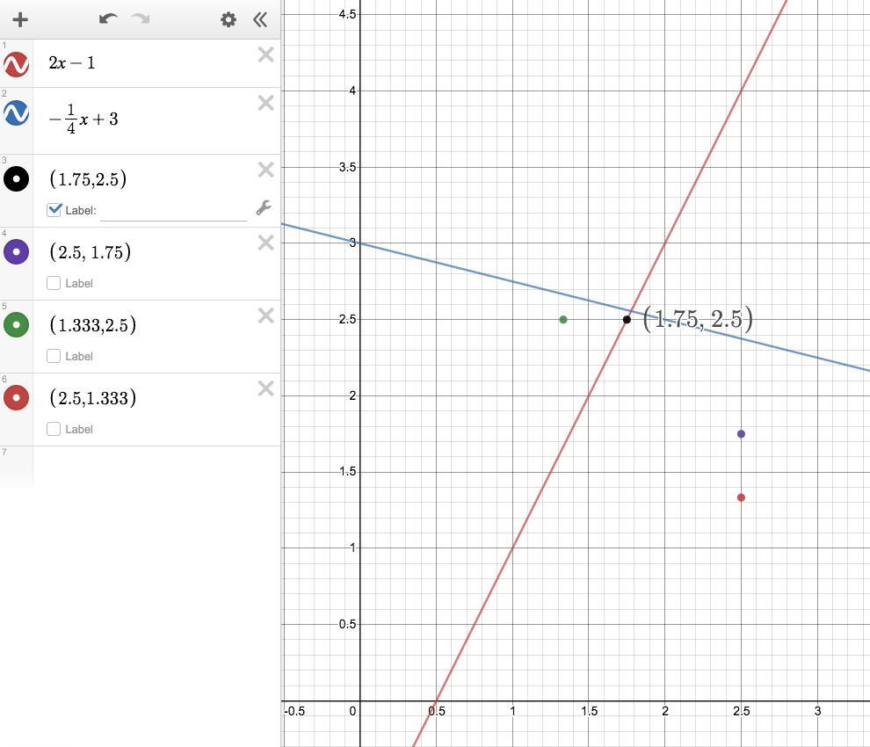Edit the −¼x + 3 expression
The image size is (870, 747).
pyautogui.click(x=83, y=119)
